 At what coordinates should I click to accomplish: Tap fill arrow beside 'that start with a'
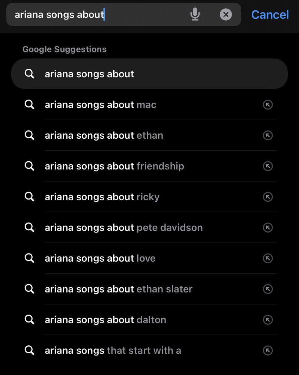[x=267, y=351]
